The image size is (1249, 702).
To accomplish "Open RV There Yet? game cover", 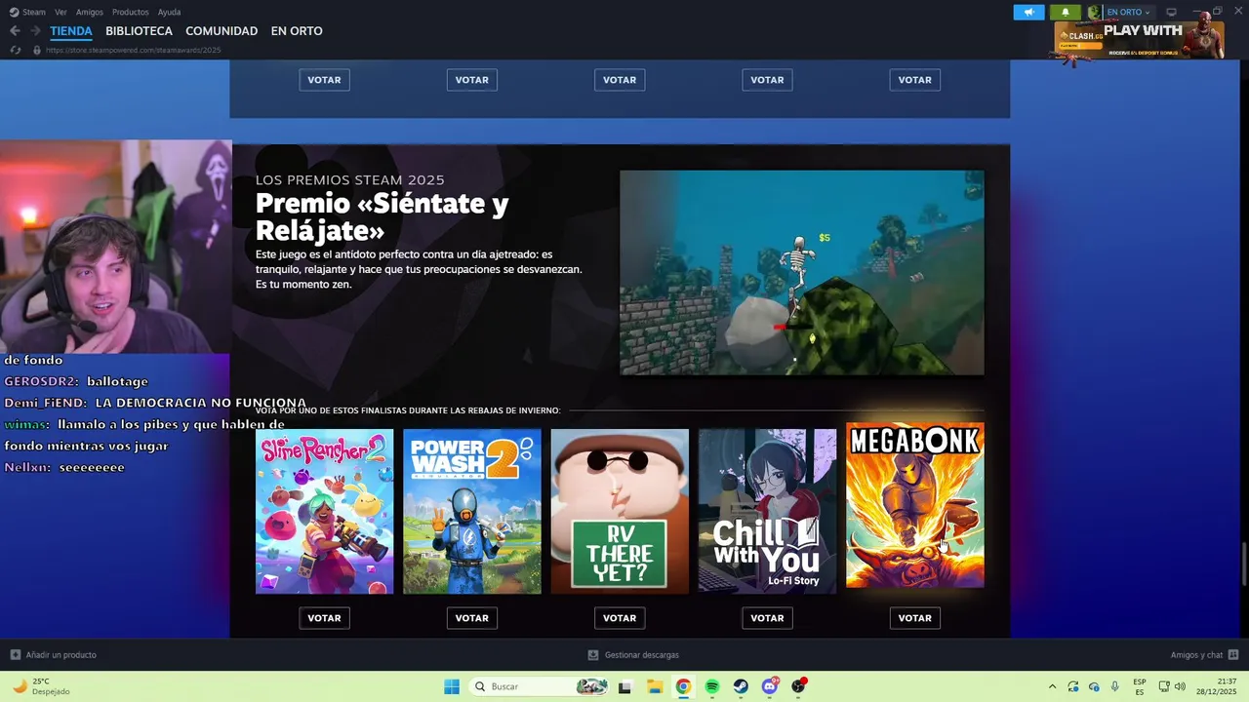I will point(620,511).
